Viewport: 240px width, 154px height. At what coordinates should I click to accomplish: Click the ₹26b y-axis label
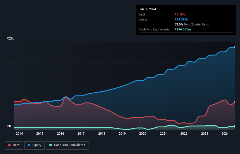11,38
